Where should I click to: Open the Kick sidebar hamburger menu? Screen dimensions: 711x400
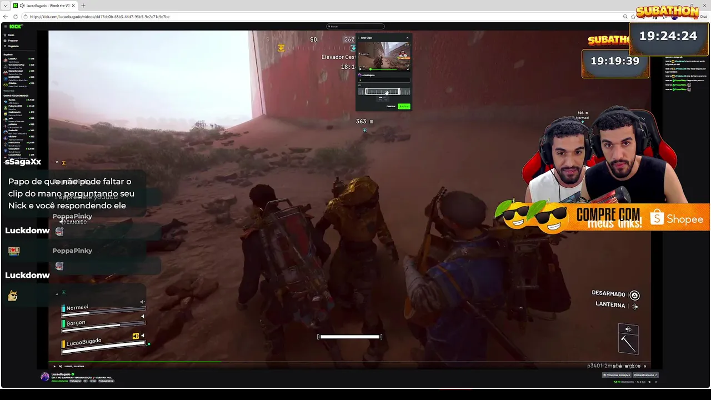6,26
